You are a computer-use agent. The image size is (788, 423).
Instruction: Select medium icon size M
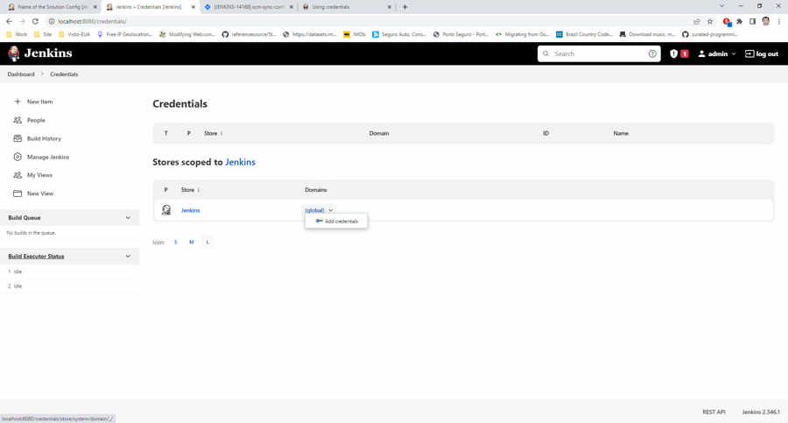click(x=191, y=242)
